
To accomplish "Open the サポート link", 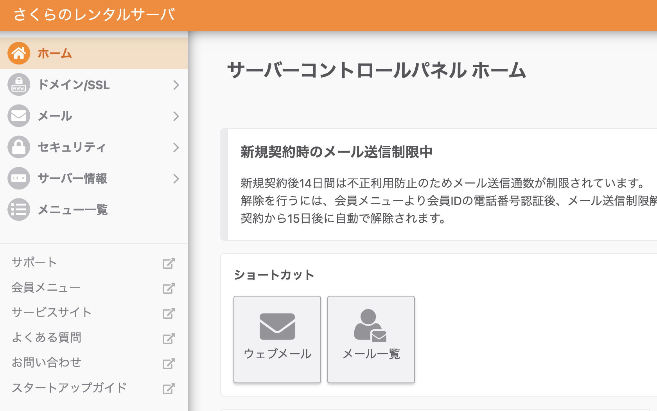I will click(x=34, y=262).
